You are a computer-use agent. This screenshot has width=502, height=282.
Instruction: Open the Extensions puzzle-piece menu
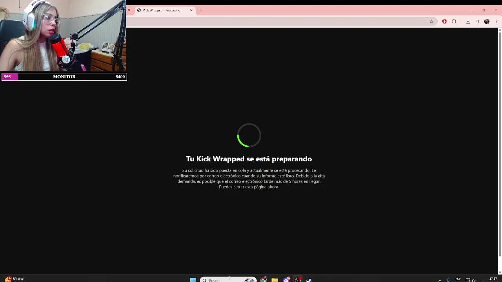click(454, 22)
